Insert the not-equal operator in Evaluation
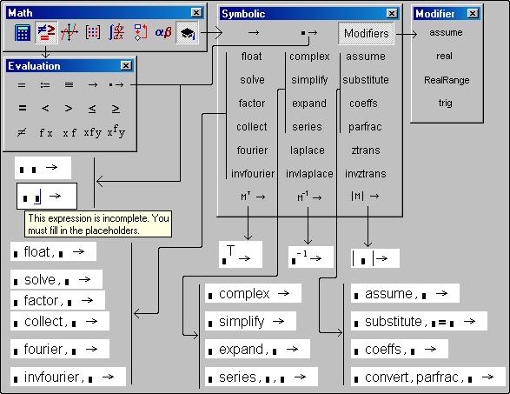The image size is (510, 394). 22,132
